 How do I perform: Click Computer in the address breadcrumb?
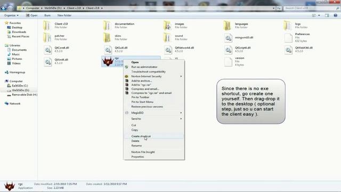[x=33, y=8]
